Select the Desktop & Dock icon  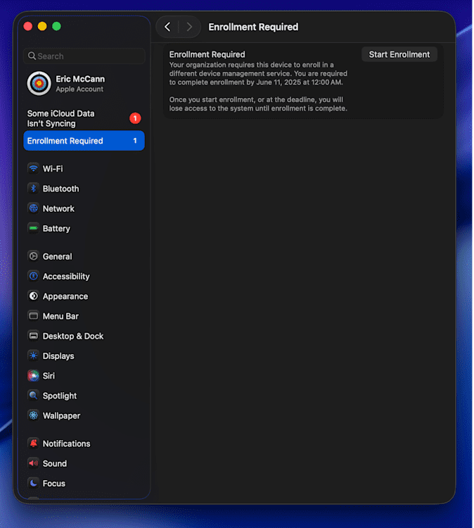[33, 336]
